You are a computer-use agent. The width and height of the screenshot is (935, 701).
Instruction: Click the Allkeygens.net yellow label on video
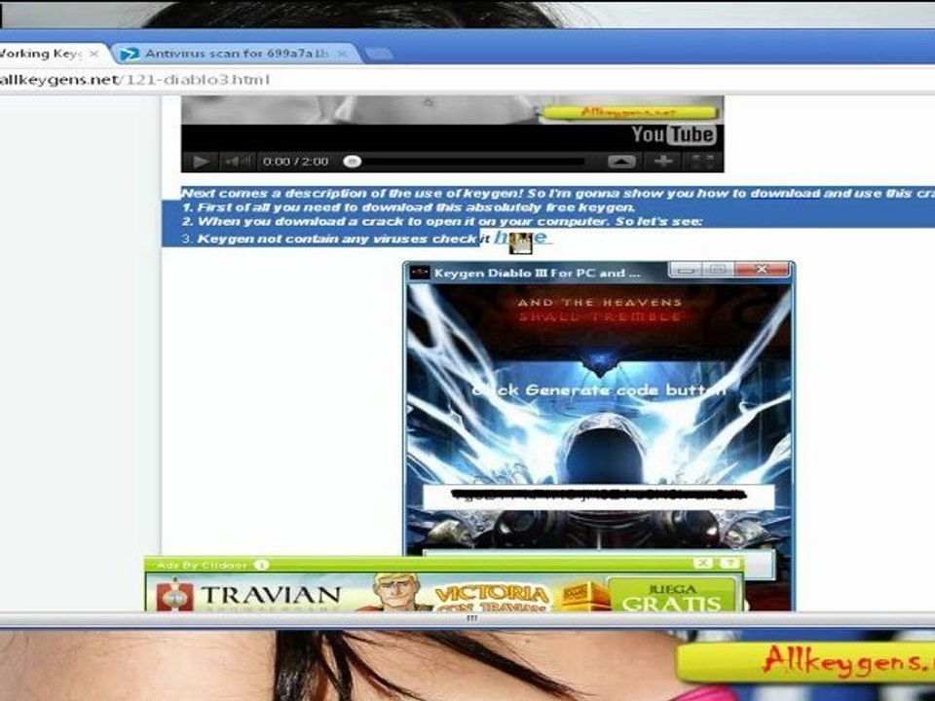coord(628,113)
